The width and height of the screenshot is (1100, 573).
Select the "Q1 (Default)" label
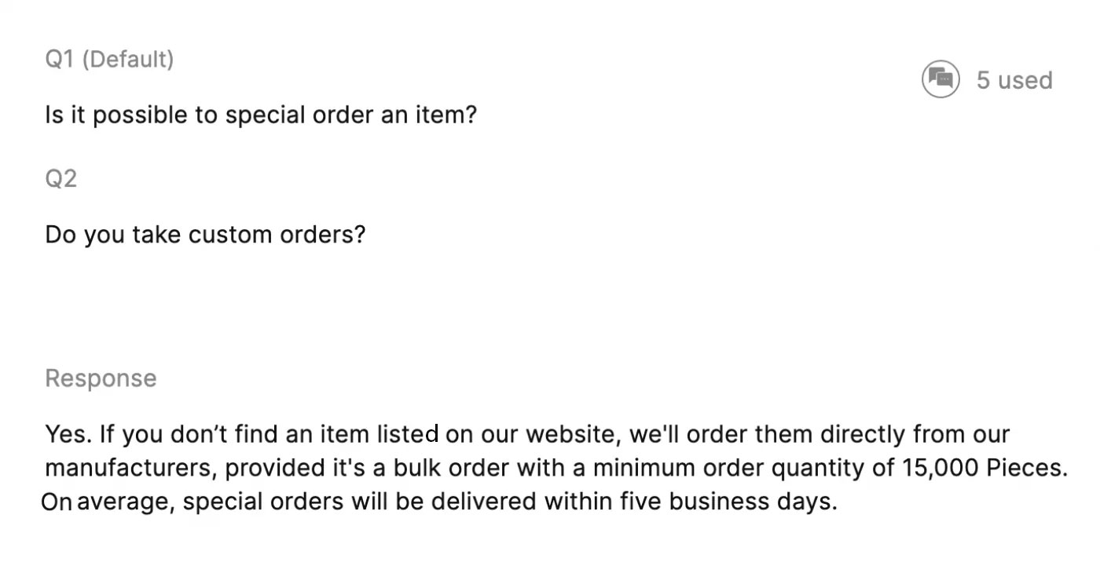[x=109, y=59]
